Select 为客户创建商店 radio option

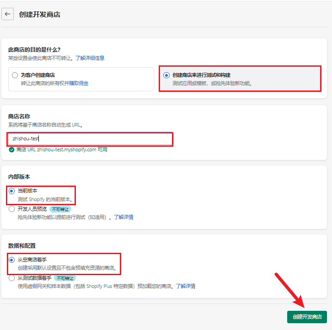pyautogui.click(x=15, y=75)
